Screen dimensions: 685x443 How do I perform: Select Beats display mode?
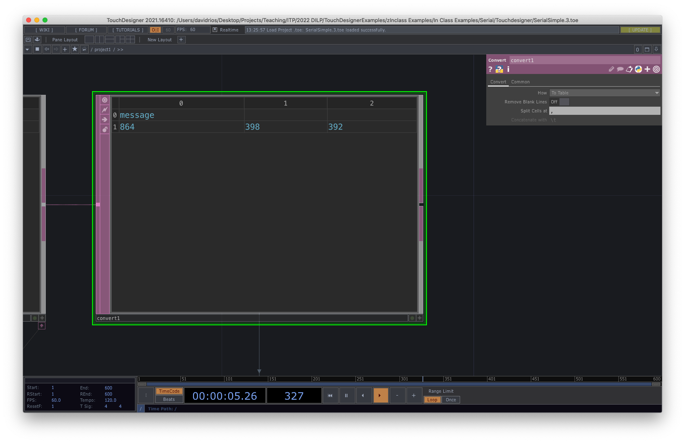tap(169, 400)
